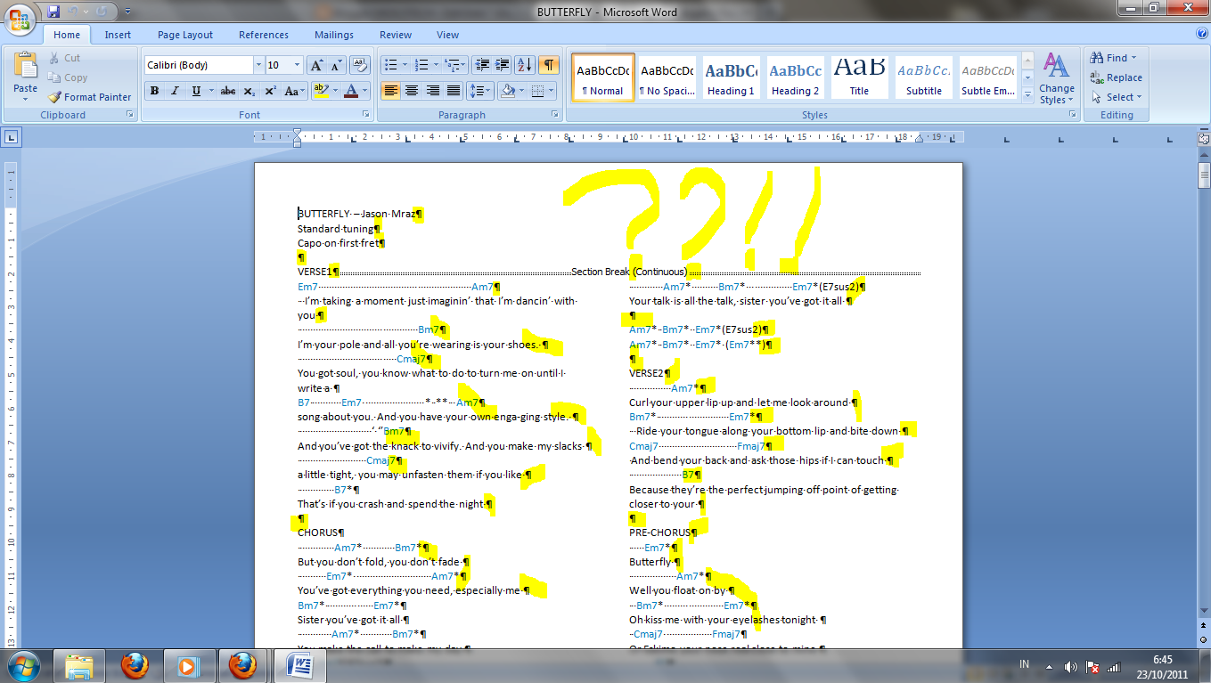
Task: Apply paragraph shading color
Action: coord(508,91)
